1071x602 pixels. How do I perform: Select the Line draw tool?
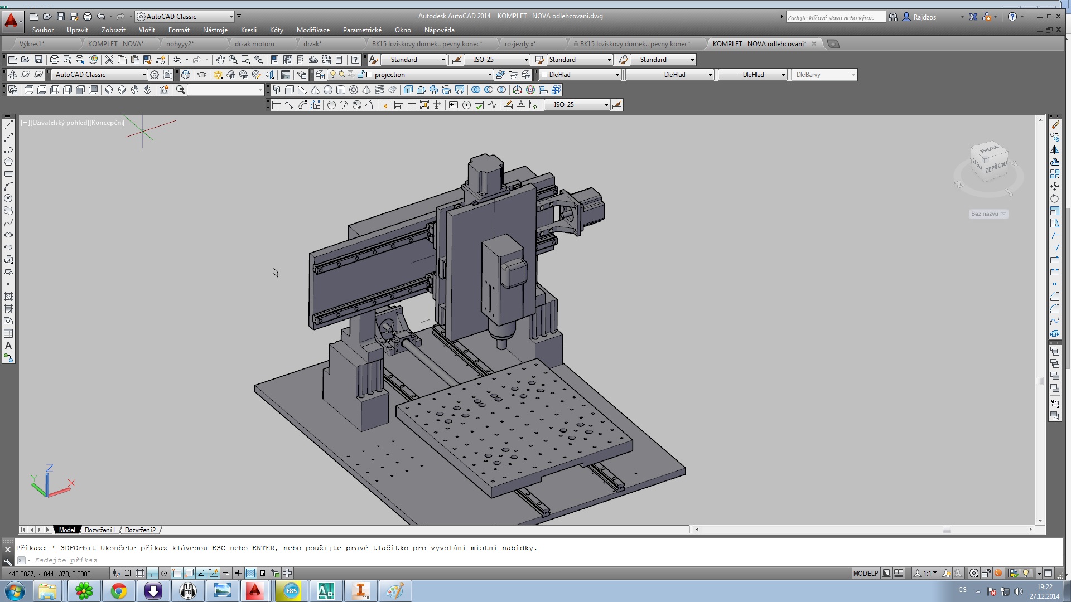pos(8,125)
